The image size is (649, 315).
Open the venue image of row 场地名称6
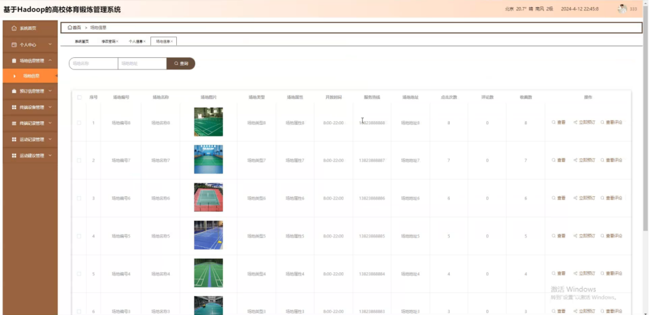209,197
